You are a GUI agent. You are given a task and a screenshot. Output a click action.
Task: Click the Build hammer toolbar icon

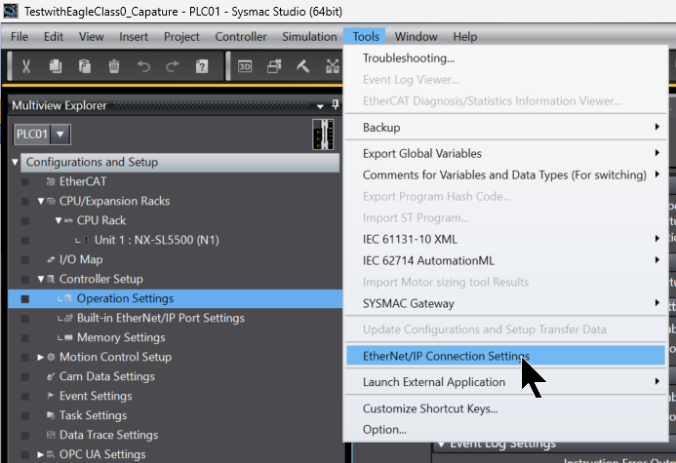[x=303, y=66]
